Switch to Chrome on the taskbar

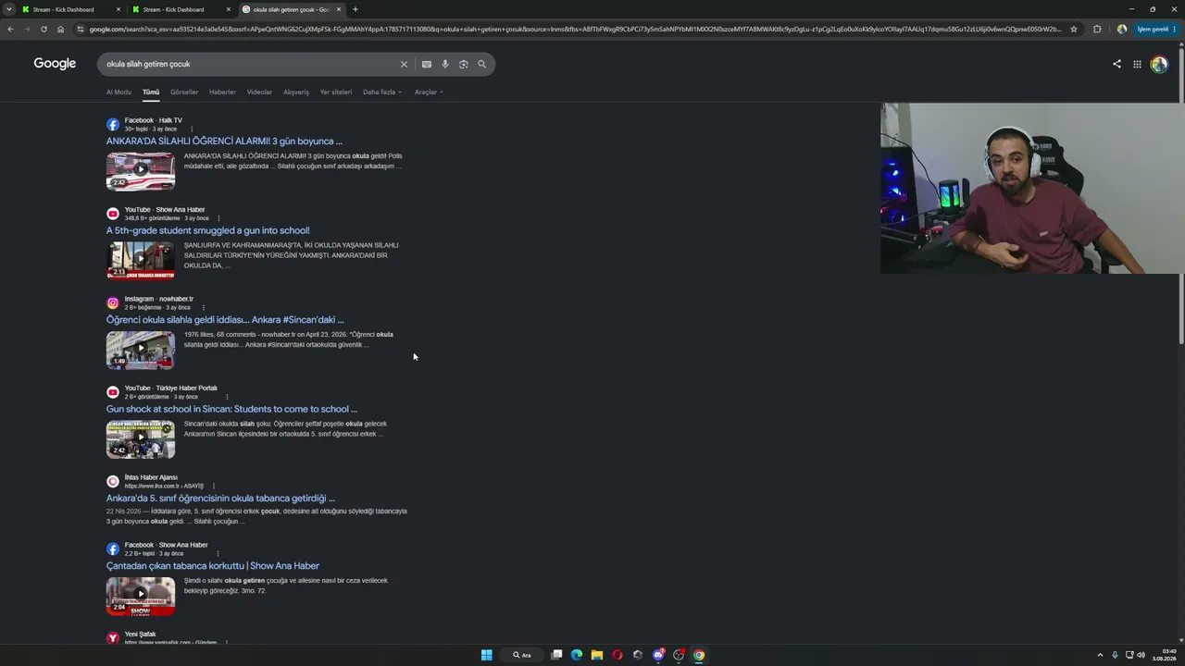click(699, 655)
